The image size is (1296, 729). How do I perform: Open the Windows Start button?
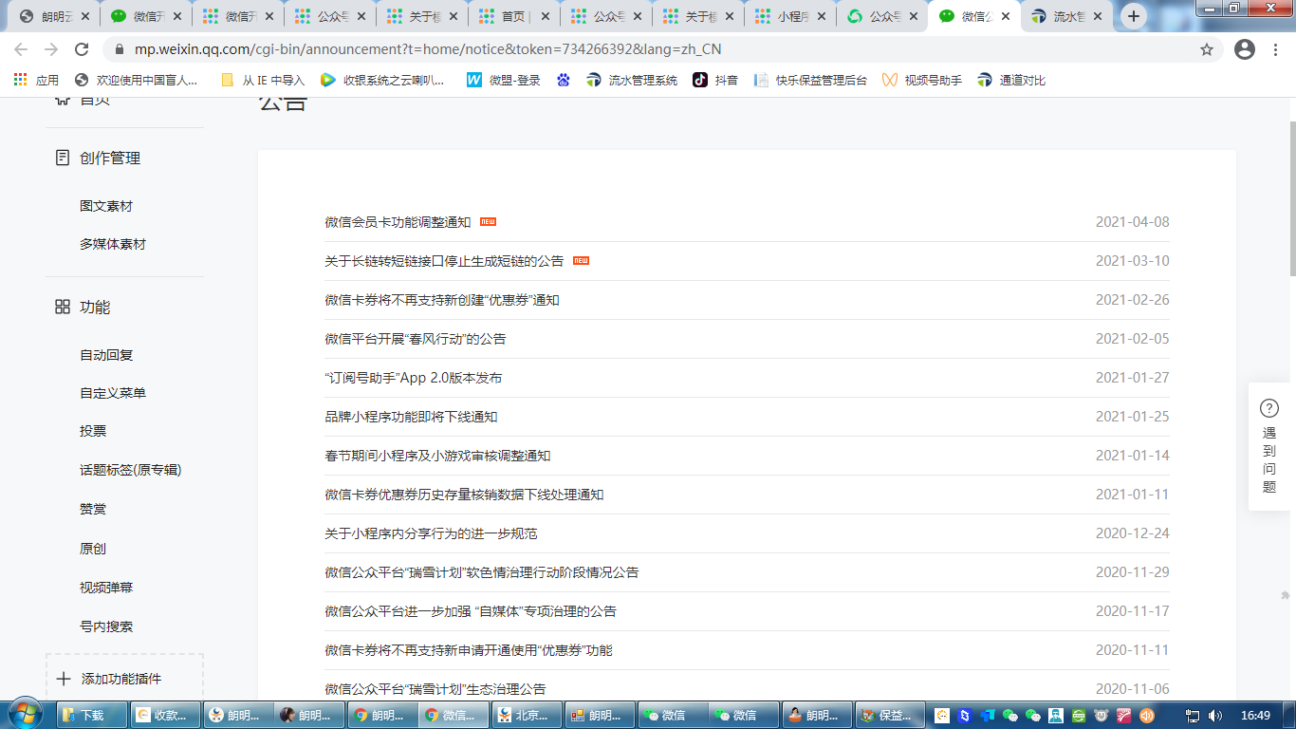point(25,714)
